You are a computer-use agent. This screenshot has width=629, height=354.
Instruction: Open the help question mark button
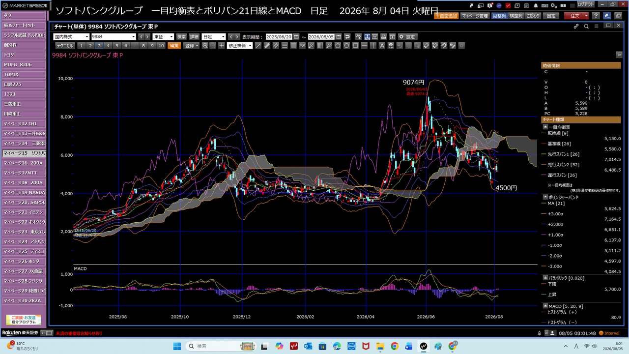[x=595, y=16]
